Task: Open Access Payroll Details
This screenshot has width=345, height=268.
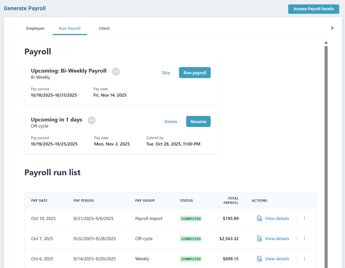Action: 314,9
